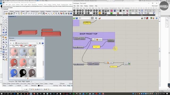The image size is (170, 95).
Task: Toggle Grid Snap in status bar
Action: click(x=56, y=85)
